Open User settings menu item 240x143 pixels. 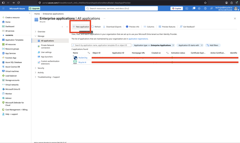tap(45, 52)
